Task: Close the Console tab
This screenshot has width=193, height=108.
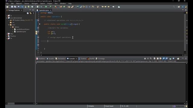Action: pos(76,59)
